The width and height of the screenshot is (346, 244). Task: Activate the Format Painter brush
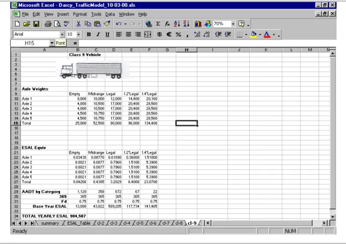point(107,24)
